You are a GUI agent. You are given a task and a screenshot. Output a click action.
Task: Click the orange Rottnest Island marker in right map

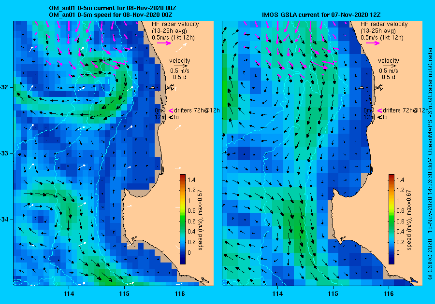click(x=361, y=88)
